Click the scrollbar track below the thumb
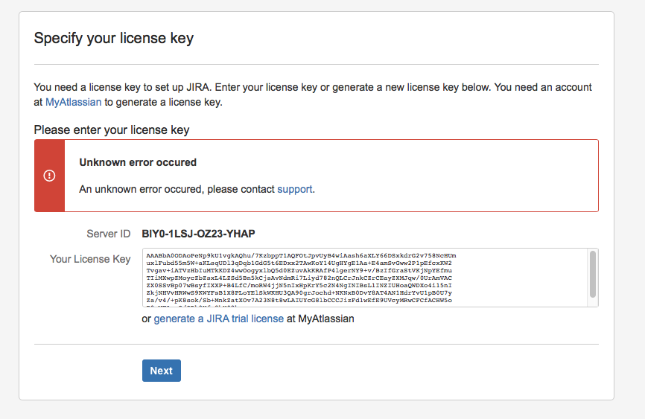 [x=593, y=301]
